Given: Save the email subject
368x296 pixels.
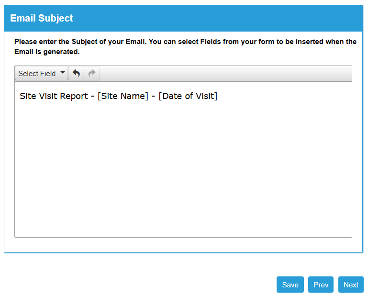Looking at the screenshot, I should tap(290, 285).
